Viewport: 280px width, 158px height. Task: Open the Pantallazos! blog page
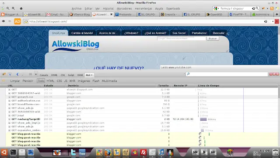click(x=199, y=33)
